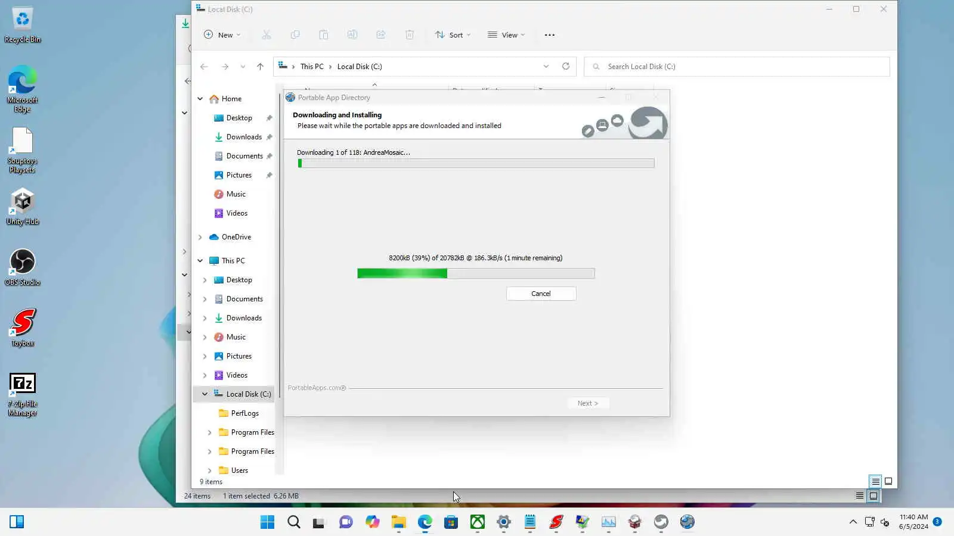The width and height of the screenshot is (954, 536).
Task: Click the overall AndreaMosaic download progress bar
Action: pos(476,163)
